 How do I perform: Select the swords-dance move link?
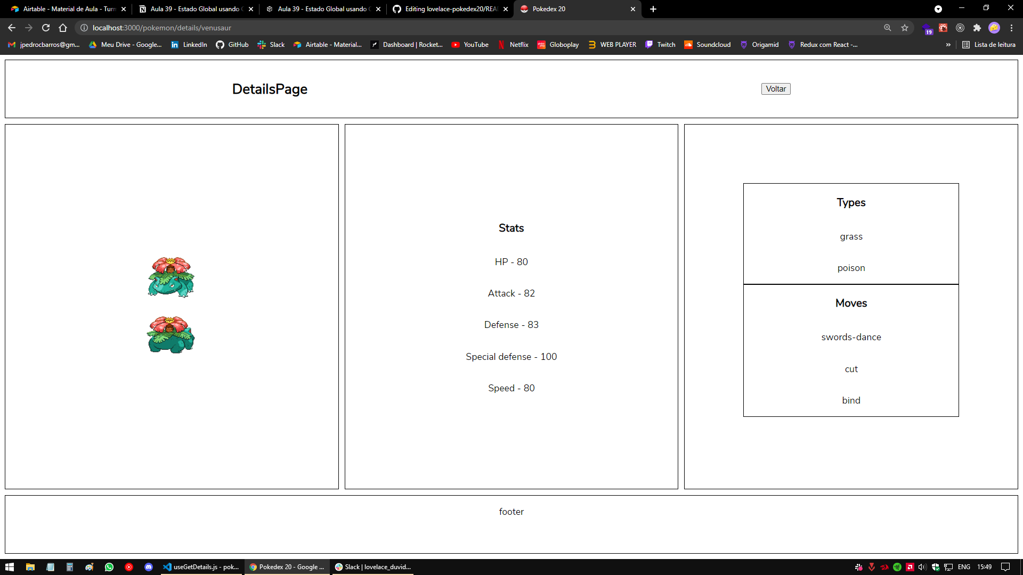(x=851, y=336)
